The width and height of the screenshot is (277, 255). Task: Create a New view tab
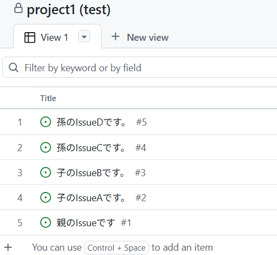140,38
